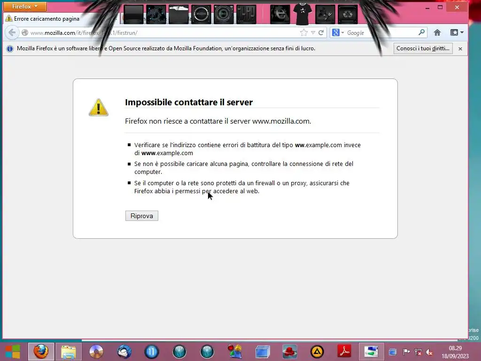Focus the www.mozilla.com address bar
481x361 pixels.
click(160, 32)
